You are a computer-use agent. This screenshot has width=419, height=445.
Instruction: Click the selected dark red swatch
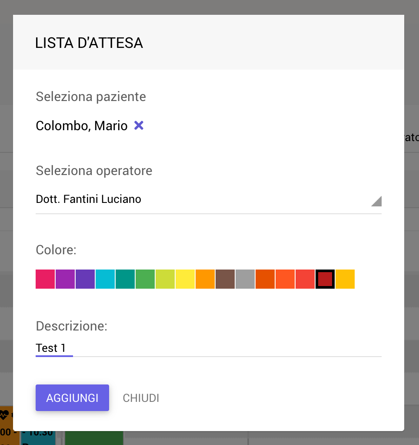click(x=325, y=279)
